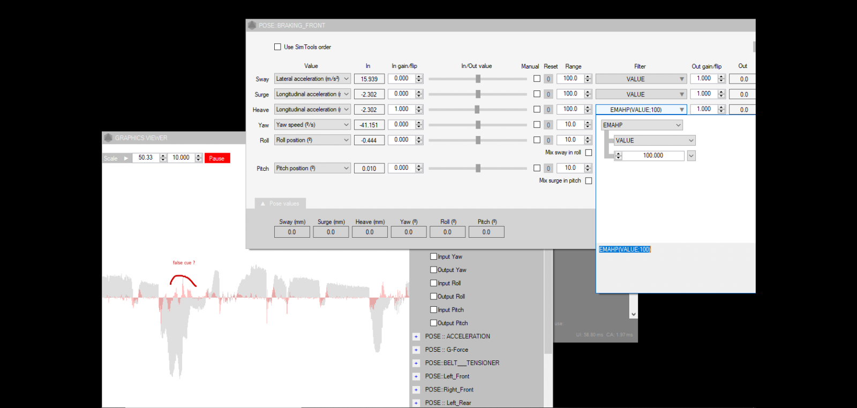Open the Sway row VALUE filter menu
The height and width of the screenshot is (408, 857).
[640, 79]
